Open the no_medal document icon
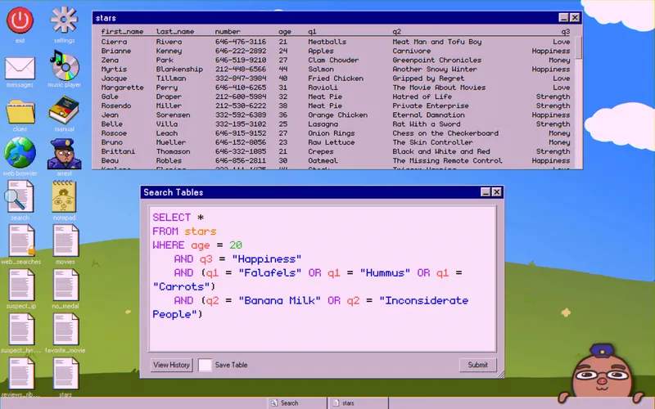Image resolution: width=655 pixels, height=409 pixels. (x=65, y=285)
